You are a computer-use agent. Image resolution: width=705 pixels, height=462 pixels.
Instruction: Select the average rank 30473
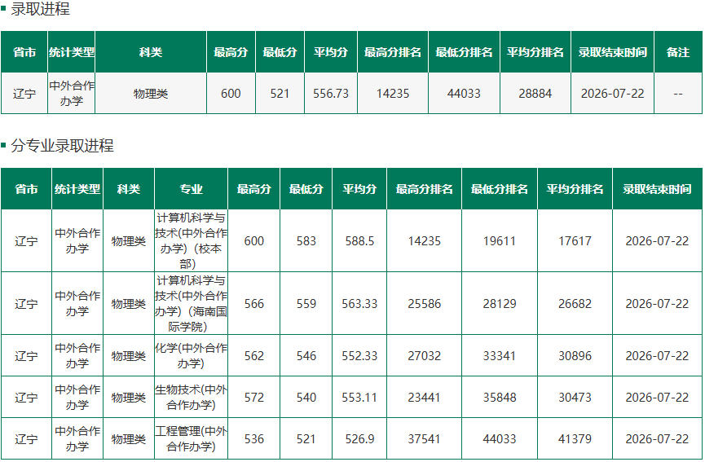click(x=575, y=398)
